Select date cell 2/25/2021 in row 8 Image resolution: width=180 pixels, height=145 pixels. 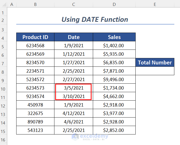[73, 71]
